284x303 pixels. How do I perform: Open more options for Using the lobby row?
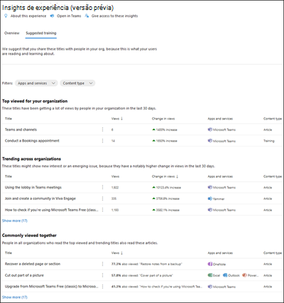[x=102, y=187]
